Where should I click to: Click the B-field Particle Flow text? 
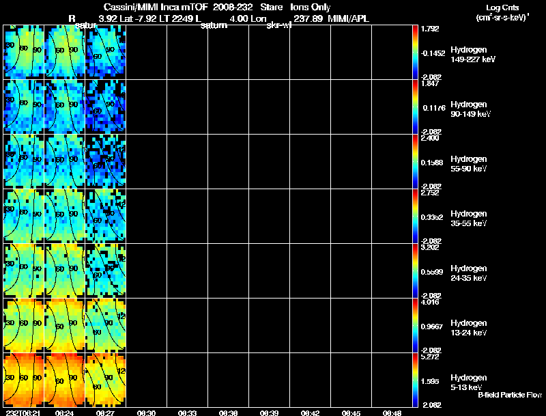pos(508,395)
